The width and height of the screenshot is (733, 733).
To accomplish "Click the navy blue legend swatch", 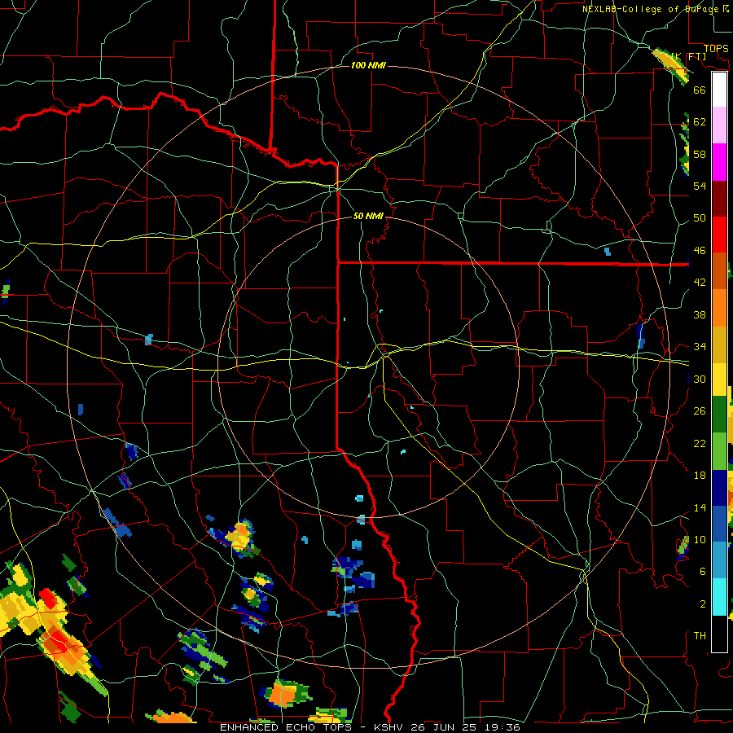I will tap(719, 487).
